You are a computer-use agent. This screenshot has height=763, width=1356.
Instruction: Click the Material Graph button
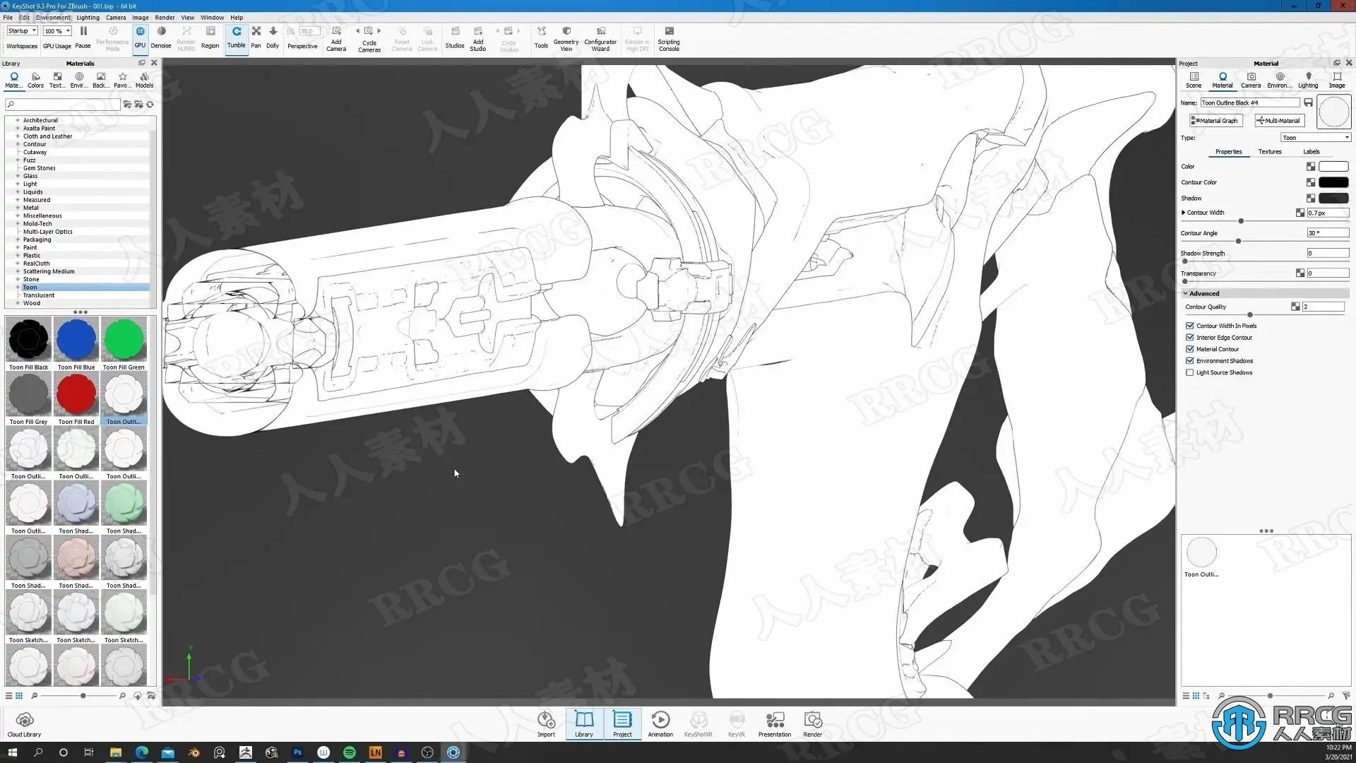(x=1215, y=121)
